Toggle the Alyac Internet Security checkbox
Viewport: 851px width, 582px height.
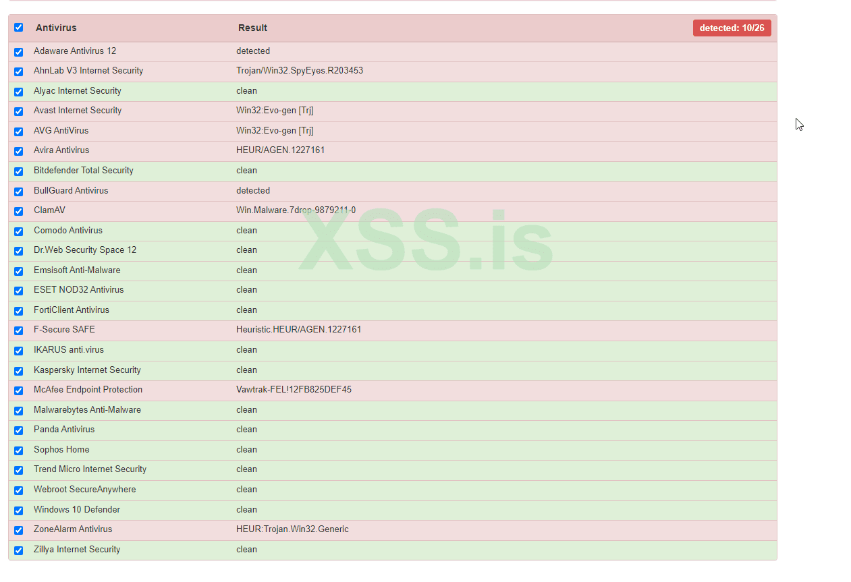(19, 92)
